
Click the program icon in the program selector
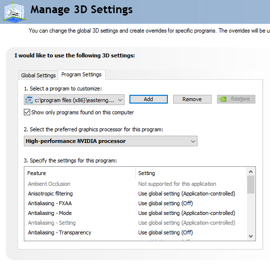29,100
